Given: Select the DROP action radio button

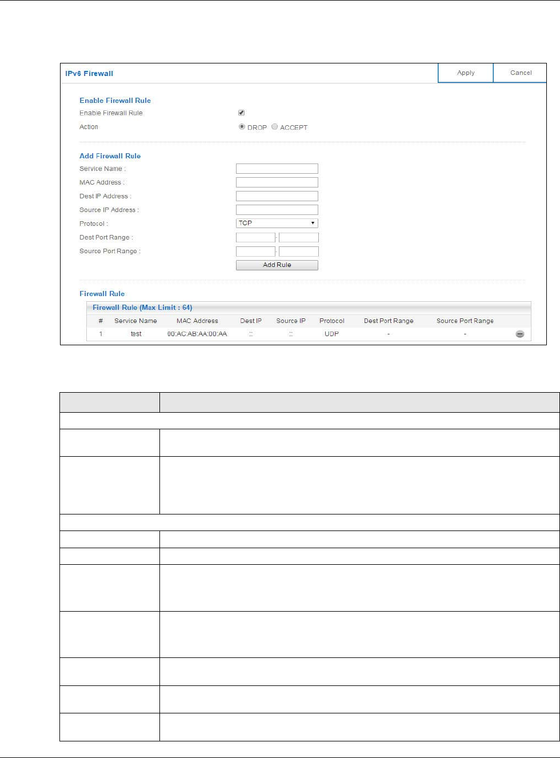Looking at the screenshot, I should [x=242, y=127].
